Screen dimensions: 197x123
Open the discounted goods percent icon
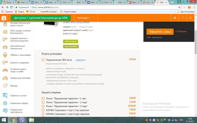click(x=5, y=103)
